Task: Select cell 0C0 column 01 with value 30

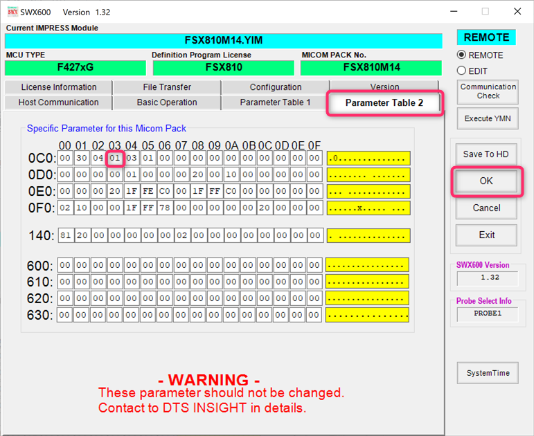Action: [82, 158]
